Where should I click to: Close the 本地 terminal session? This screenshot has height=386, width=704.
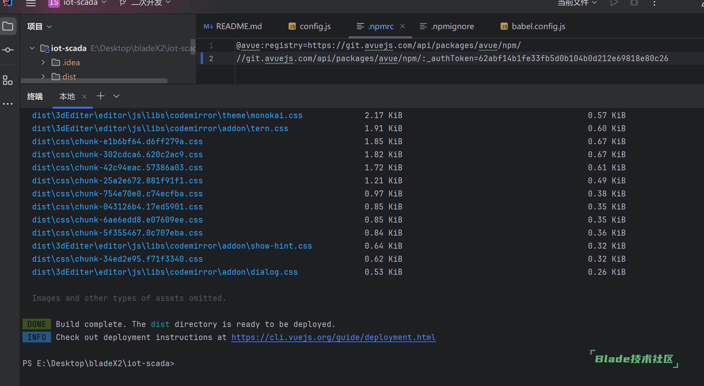click(84, 96)
